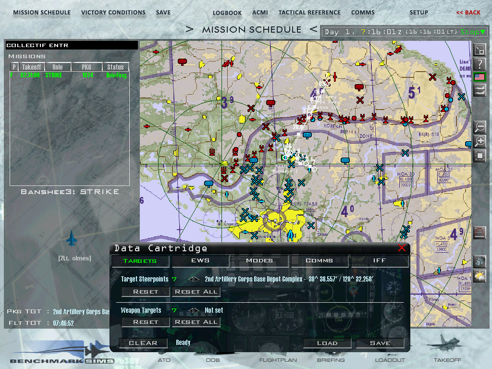Click Reset All under Target Steerpoints

(x=196, y=292)
